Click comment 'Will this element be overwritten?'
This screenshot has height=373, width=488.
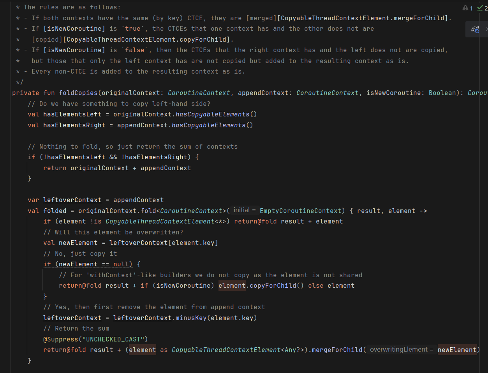coord(113,232)
